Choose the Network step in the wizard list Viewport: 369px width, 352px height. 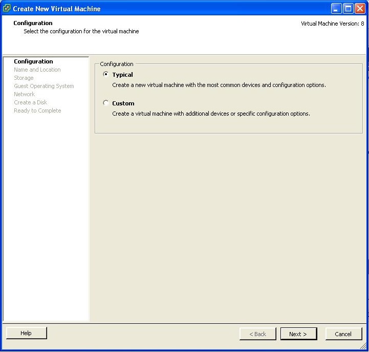[x=24, y=94]
